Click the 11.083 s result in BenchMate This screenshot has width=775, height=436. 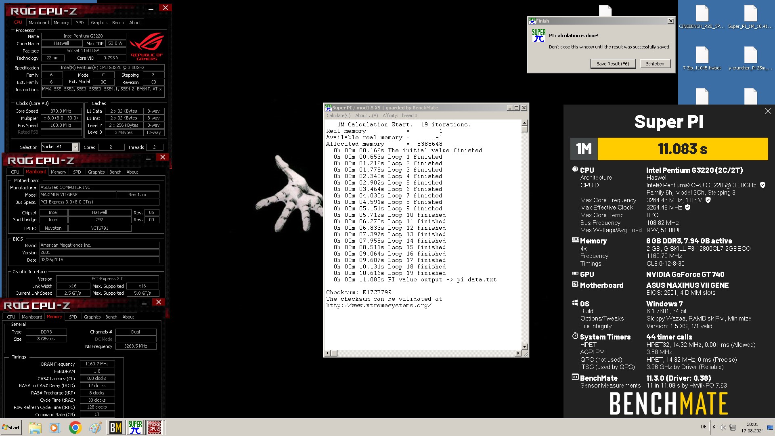(683, 149)
